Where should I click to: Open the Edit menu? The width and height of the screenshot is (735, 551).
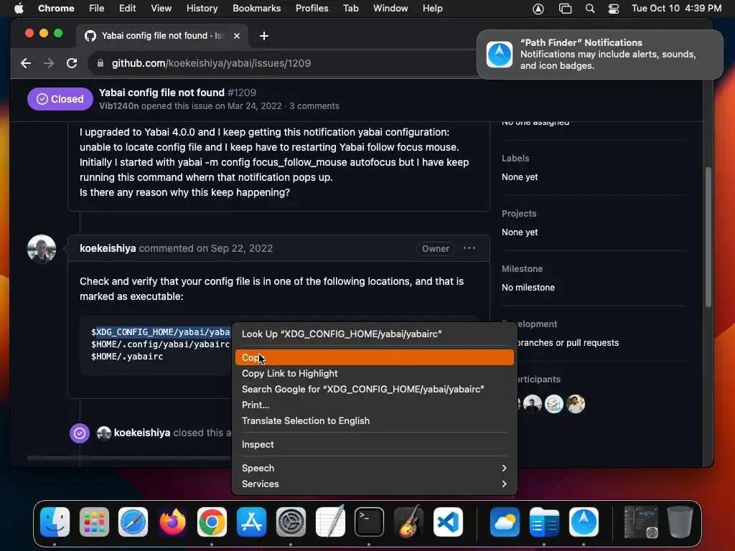pos(128,9)
